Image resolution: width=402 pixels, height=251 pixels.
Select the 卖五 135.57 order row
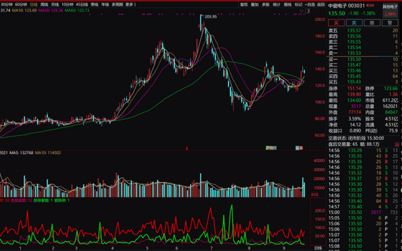pos(363,31)
